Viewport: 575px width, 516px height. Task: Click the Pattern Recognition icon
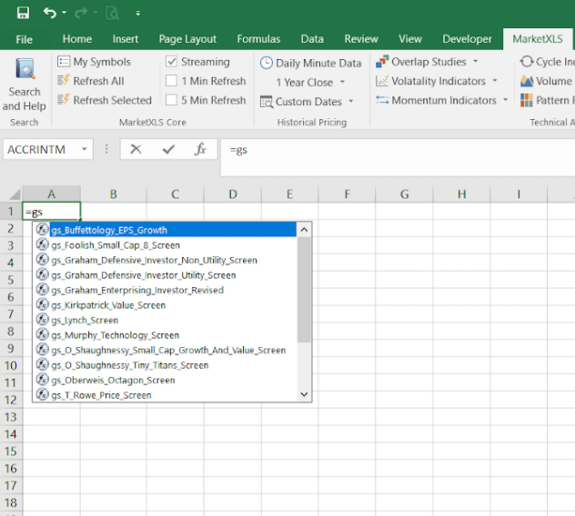527,100
